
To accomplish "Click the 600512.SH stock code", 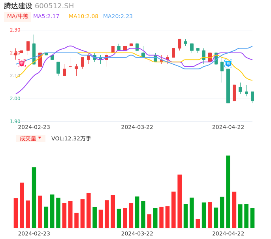I will [x=54, y=6].
